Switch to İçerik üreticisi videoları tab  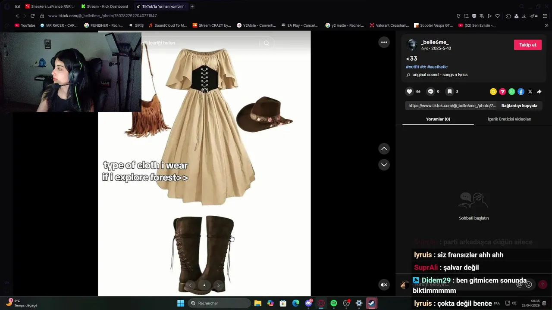click(509, 119)
